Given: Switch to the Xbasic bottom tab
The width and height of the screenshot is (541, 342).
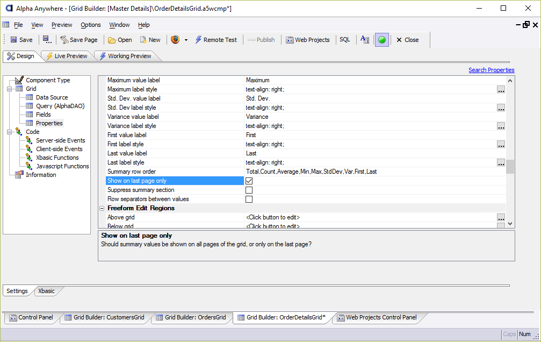Looking at the screenshot, I should click(x=46, y=291).
